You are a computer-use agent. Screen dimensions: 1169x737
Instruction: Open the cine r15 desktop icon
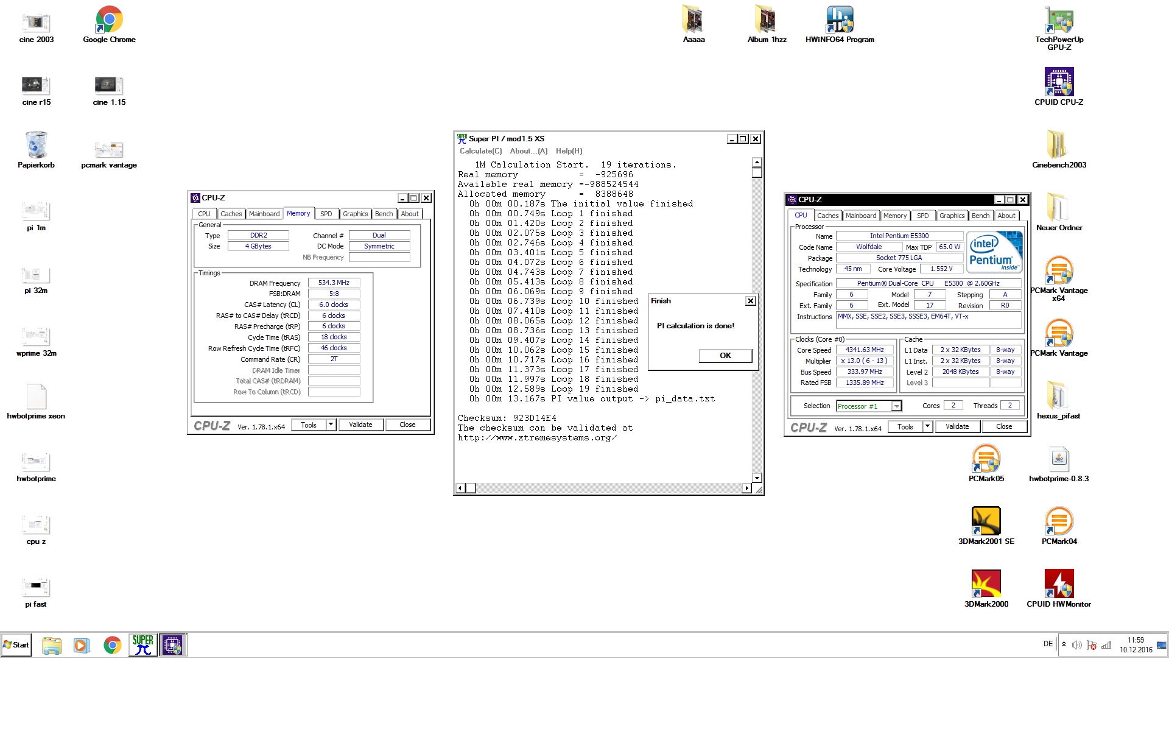(37, 89)
